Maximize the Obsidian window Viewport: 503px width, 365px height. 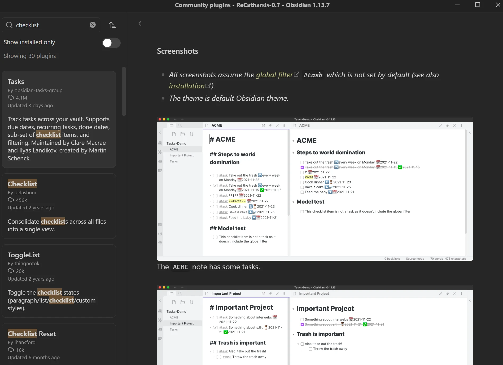coord(478,5)
